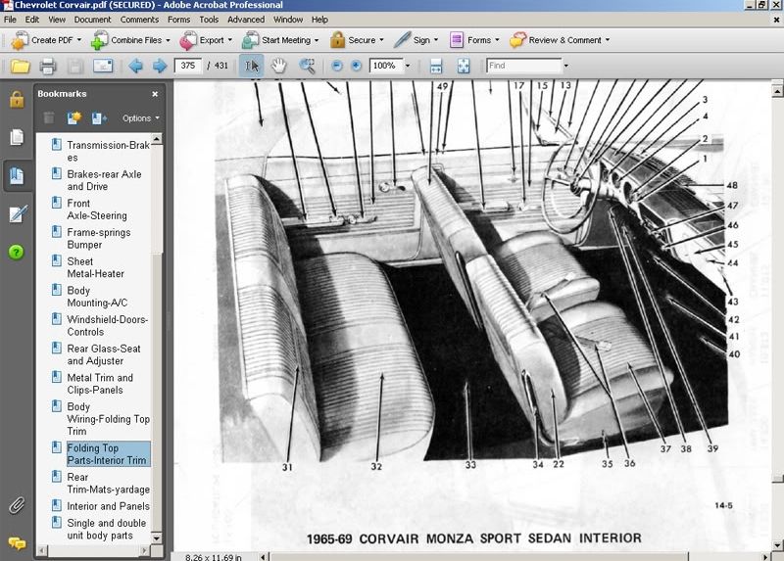Open the zoom percentage dropdown arrow

point(408,66)
